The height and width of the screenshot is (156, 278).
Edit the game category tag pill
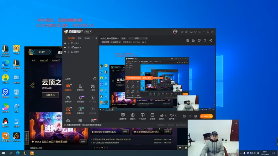pyautogui.click(x=111, y=42)
